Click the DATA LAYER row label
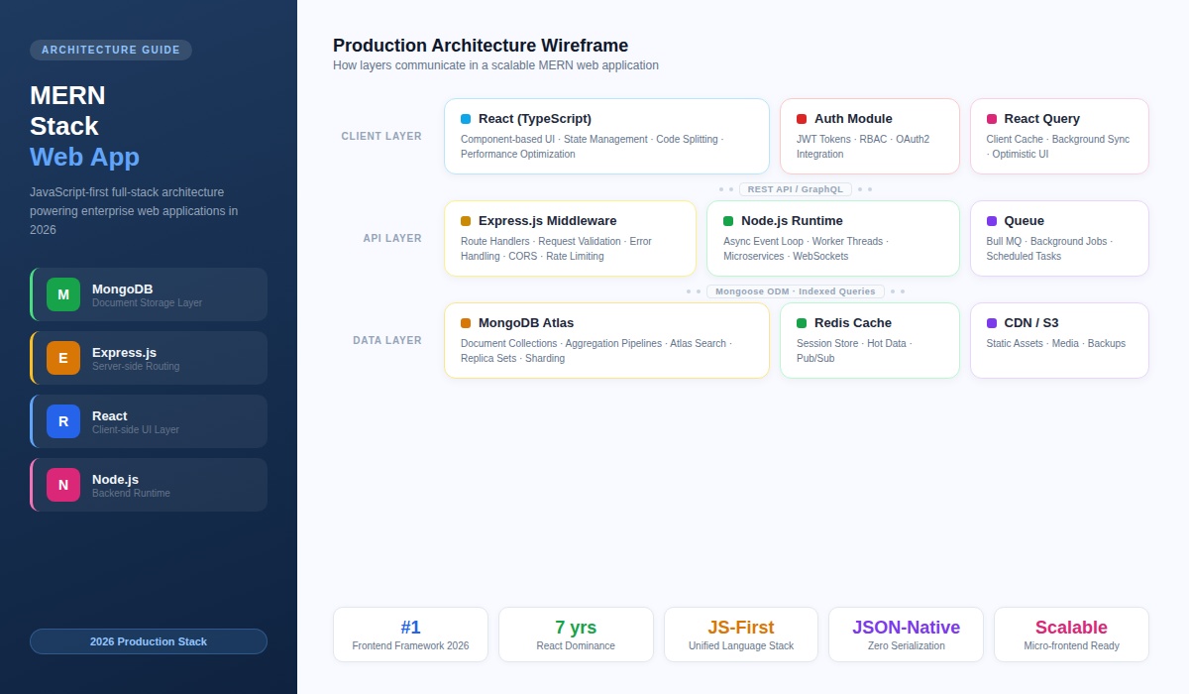The image size is (1189, 694). tap(387, 341)
